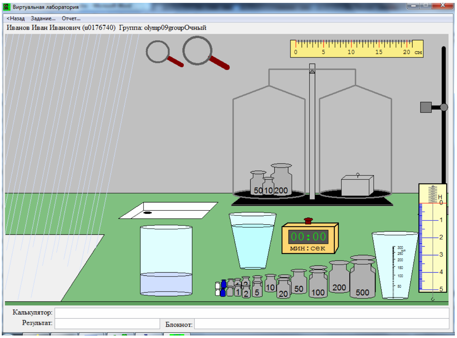Select the 20 g weight on the table
The height and width of the screenshot is (338, 457).
tap(284, 287)
